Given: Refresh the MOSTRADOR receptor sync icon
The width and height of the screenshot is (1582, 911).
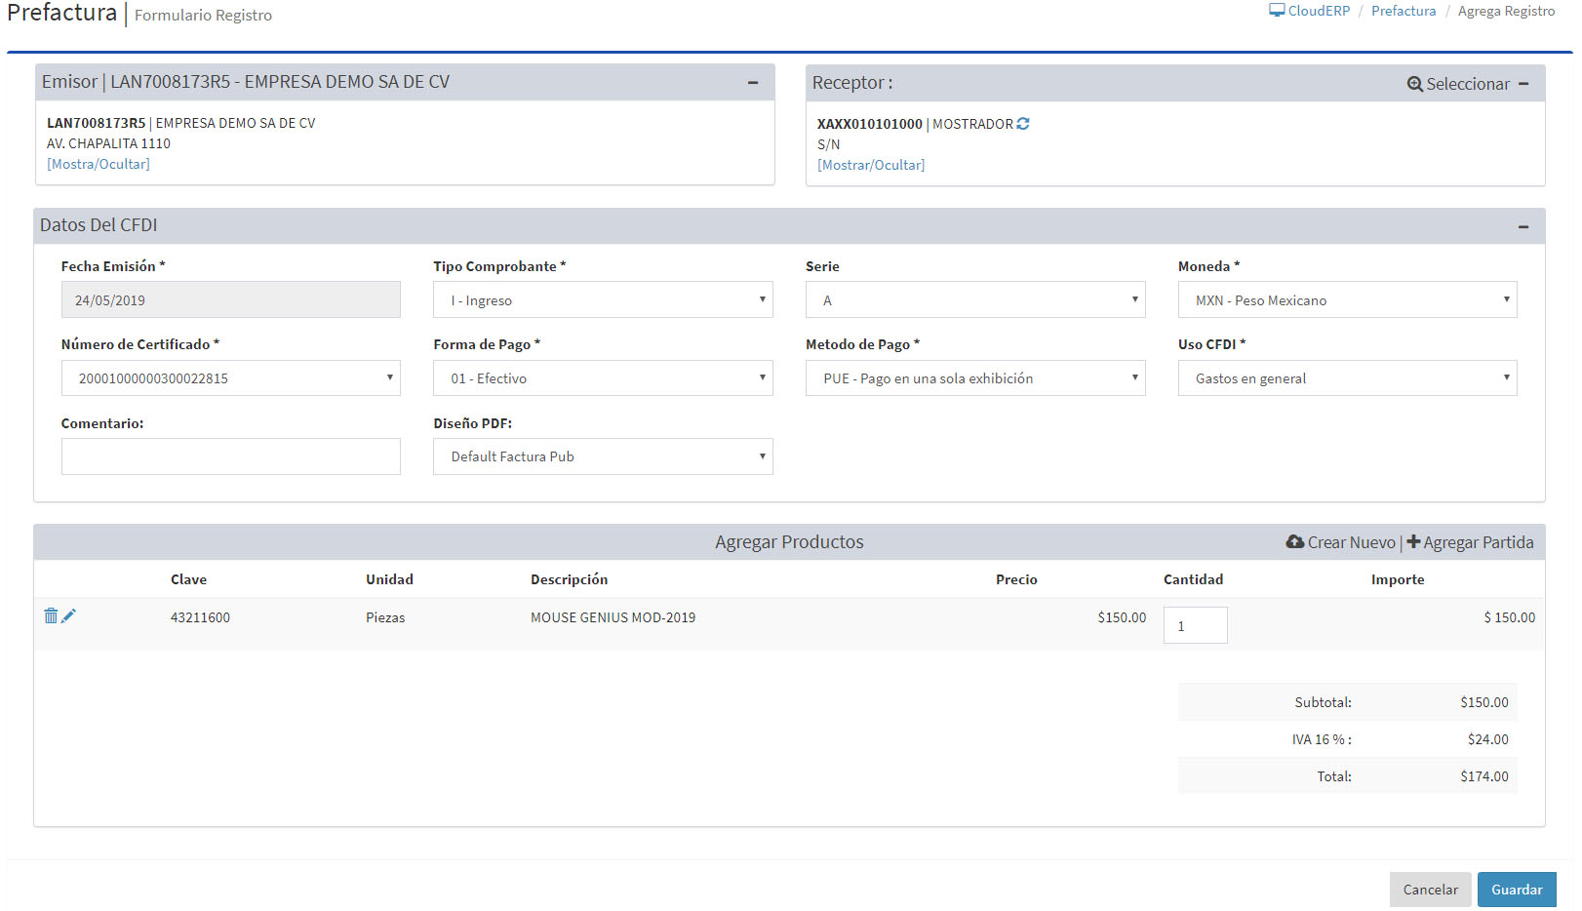Looking at the screenshot, I should pos(1023,124).
